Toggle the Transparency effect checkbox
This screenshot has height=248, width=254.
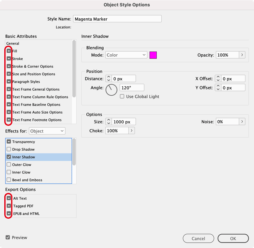tap(9, 142)
